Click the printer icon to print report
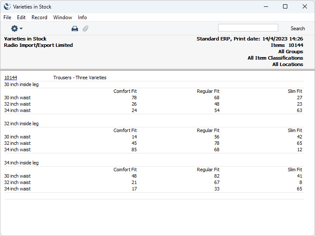 (x=75, y=29)
